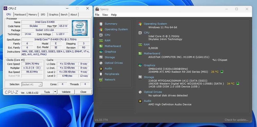Open the Storage heading link in summary
The width and height of the screenshot is (257, 127).
pos(149,77)
